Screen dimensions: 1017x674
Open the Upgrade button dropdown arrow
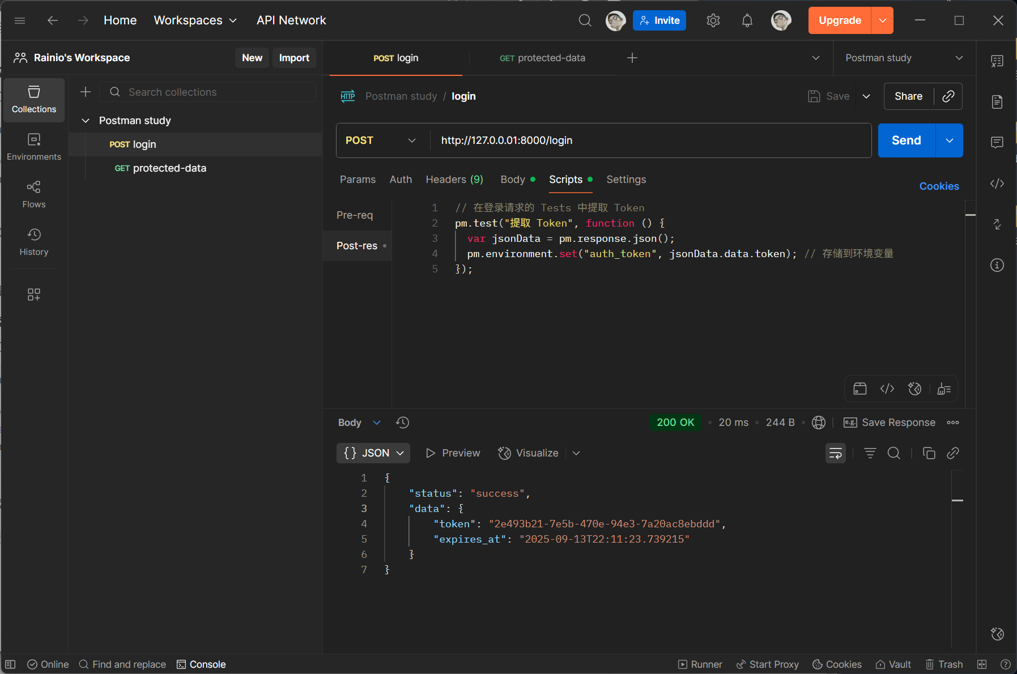pos(883,20)
